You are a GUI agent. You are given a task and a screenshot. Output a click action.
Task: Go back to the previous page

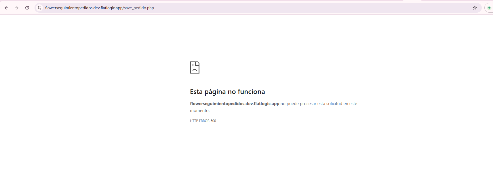[x=6, y=8]
